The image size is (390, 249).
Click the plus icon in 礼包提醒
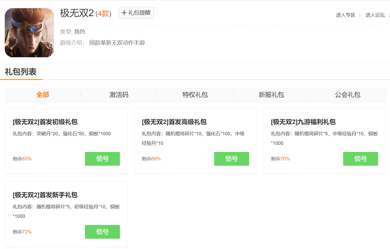click(124, 13)
